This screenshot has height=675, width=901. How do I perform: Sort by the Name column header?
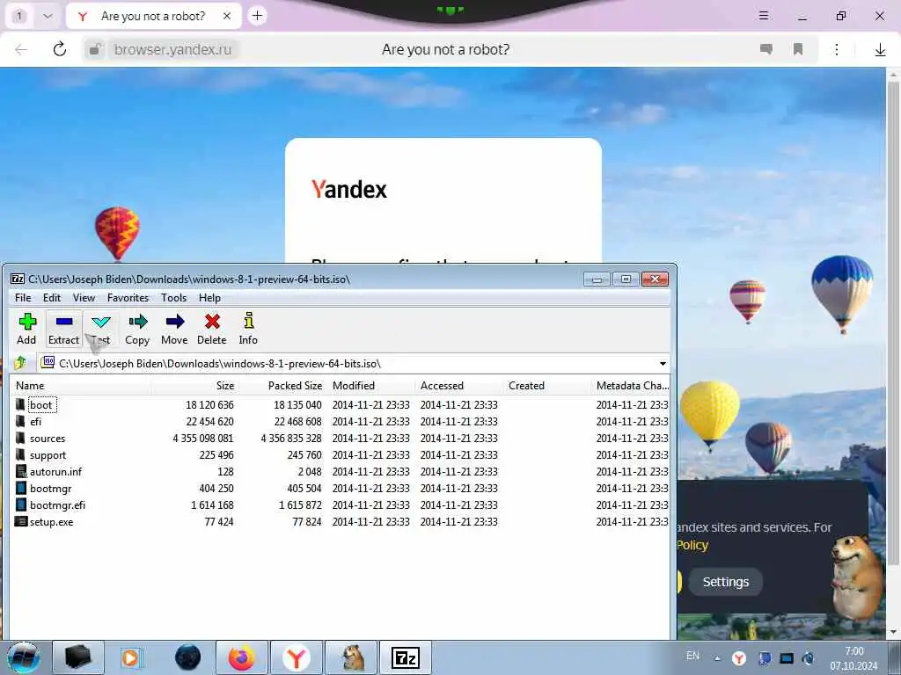point(80,386)
